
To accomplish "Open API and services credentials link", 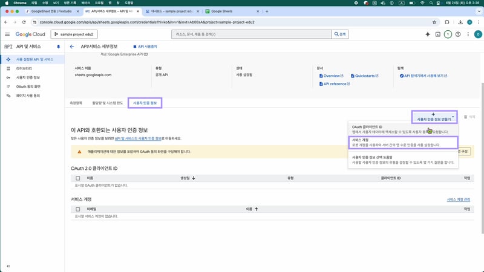I will coord(138,139).
